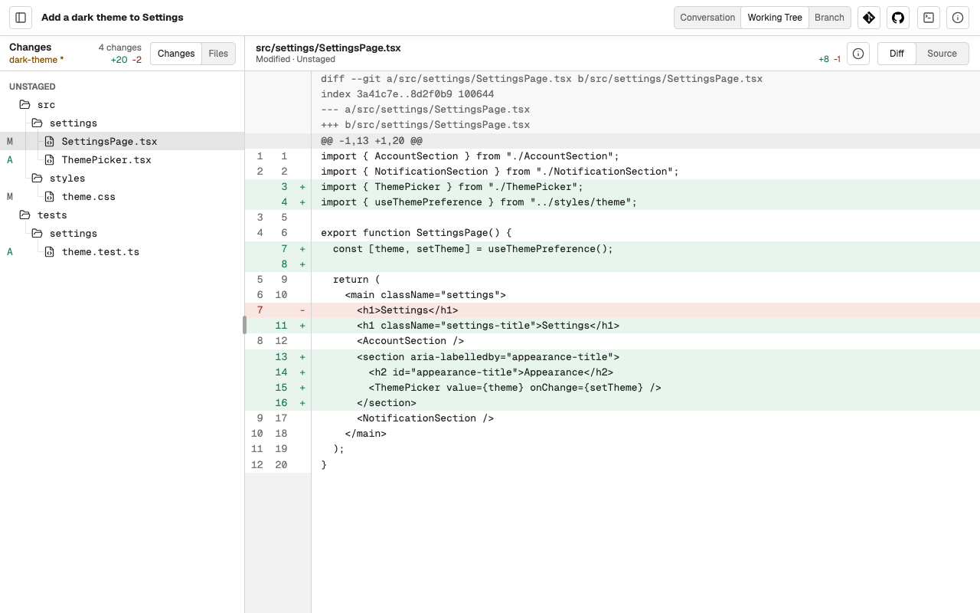Show the Source view
Viewport: 980px width, 613px height.
pos(942,54)
